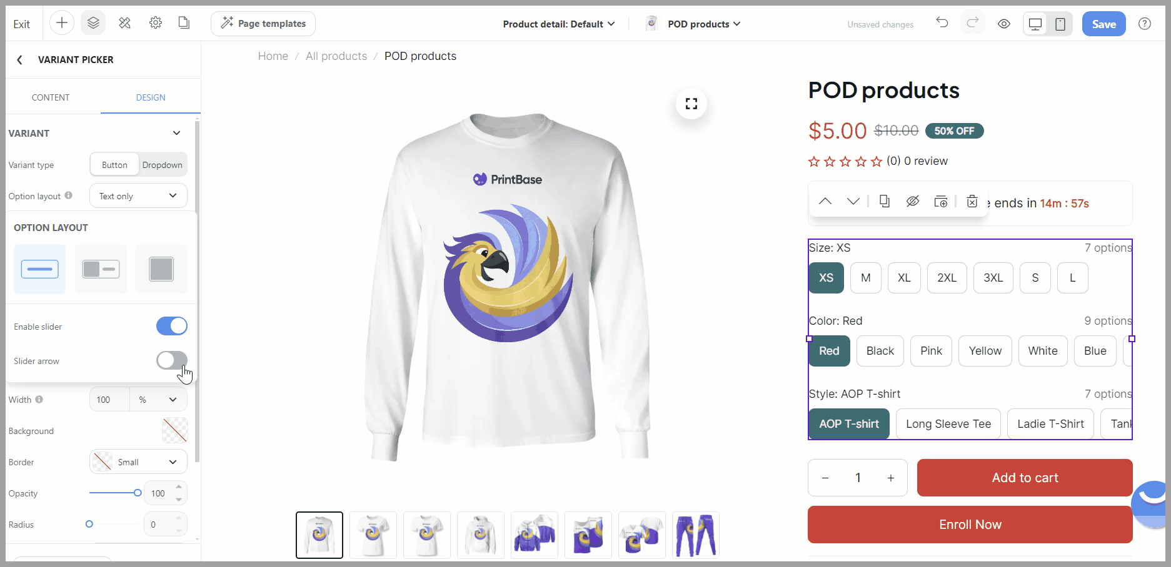Delete the block with trash icon
The height and width of the screenshot is (567, 1171).
click(972, 201)
